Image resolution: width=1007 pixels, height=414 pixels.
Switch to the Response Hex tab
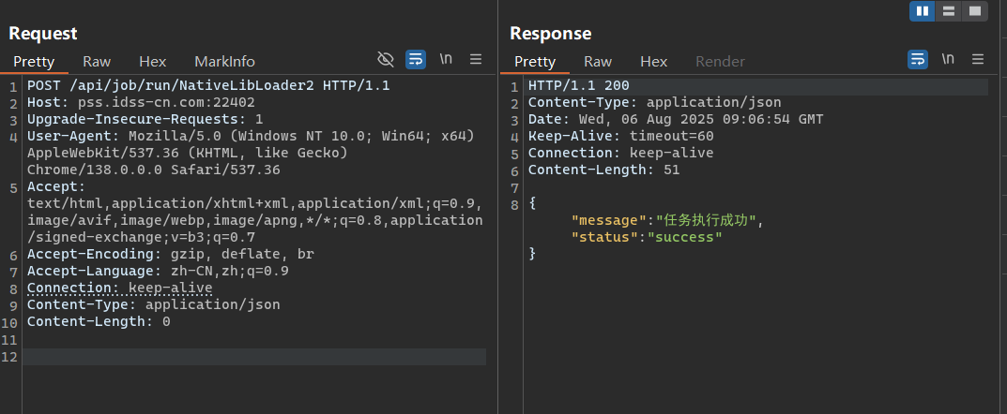click(654, 62)
